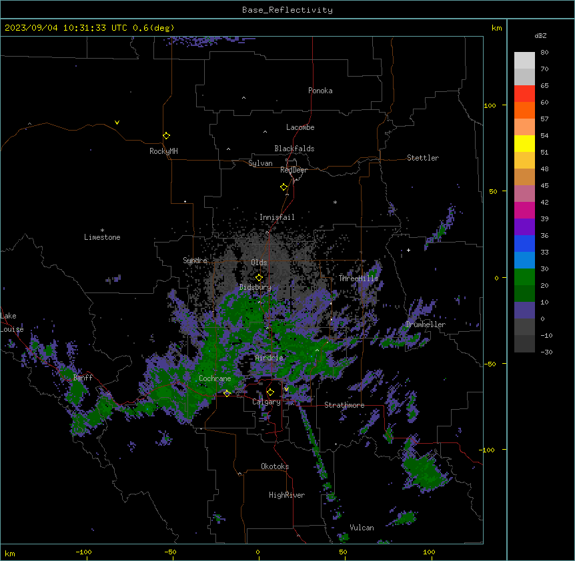
Task: Click the -100 km mark on bottom axis
Action: point(83,552)
